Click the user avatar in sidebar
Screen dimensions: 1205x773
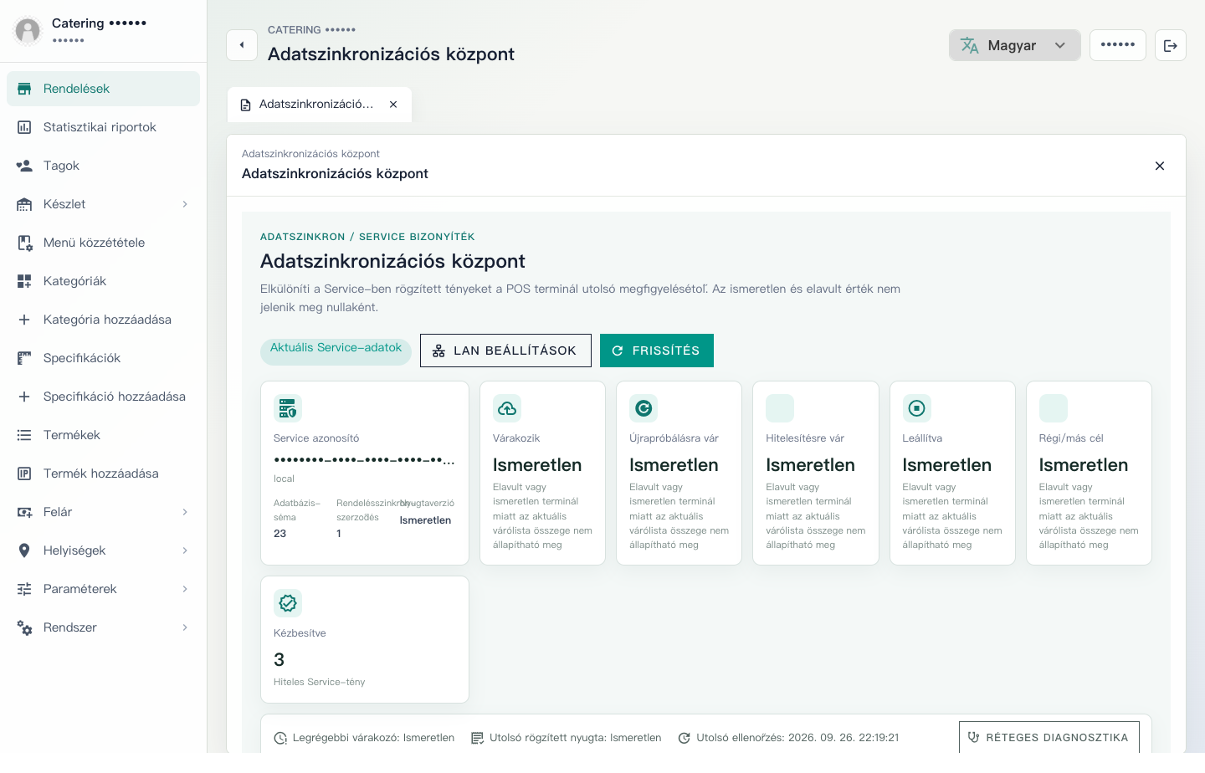point(28,31)
